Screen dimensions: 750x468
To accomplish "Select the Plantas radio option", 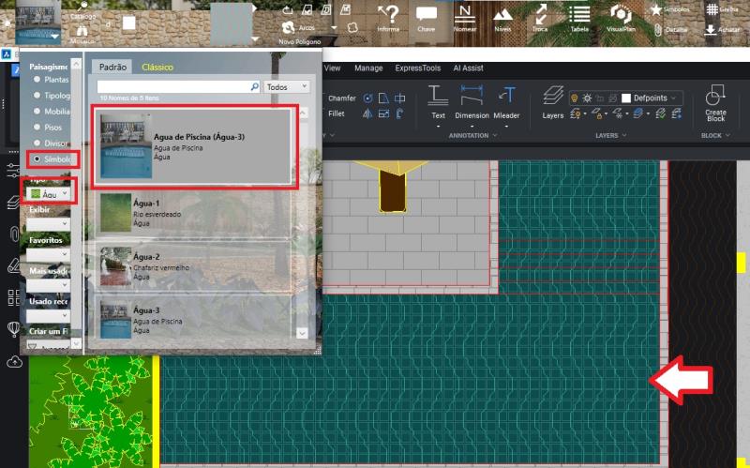I will 37,81.
